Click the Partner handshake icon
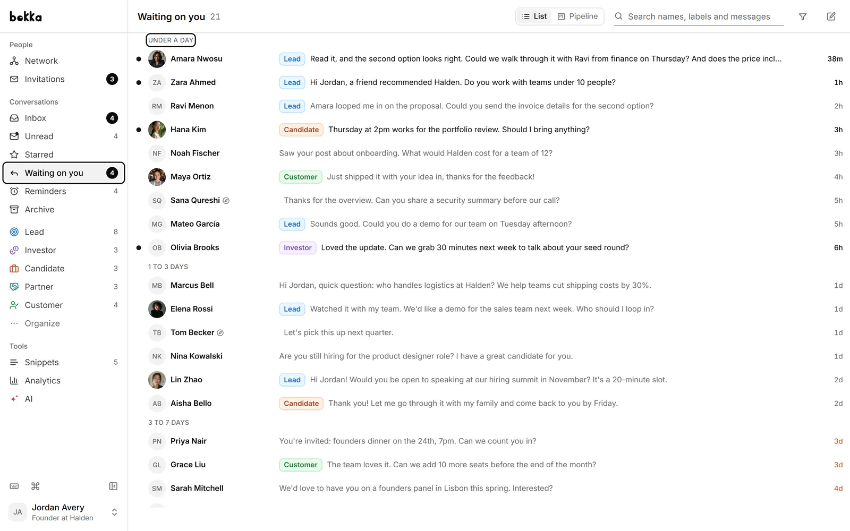Viewport: 850px width, 531px height. coord(14,287)
